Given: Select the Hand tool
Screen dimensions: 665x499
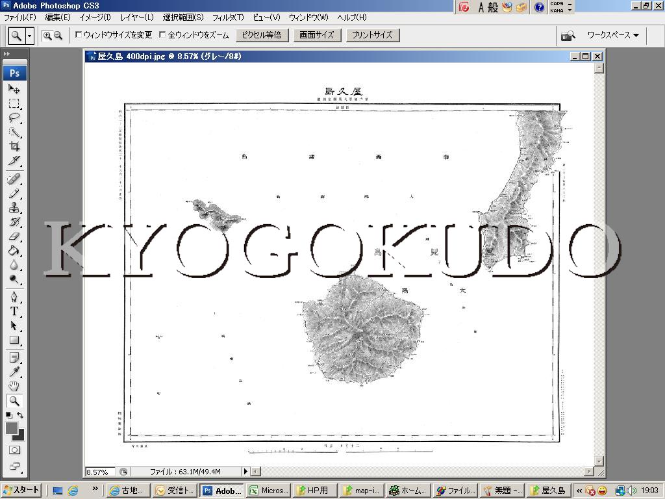Looking at the screenshot, I should pyautogui.click(x=14, y=386).
